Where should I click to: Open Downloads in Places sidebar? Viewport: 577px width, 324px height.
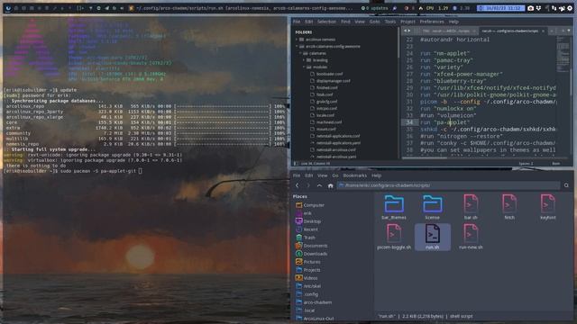pos(311,254)
